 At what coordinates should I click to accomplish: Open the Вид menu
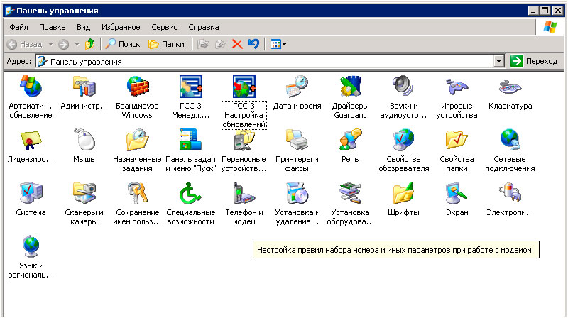pyautogui.click(x=83, y=27)
